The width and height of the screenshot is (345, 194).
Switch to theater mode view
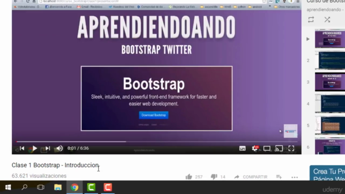267,149
